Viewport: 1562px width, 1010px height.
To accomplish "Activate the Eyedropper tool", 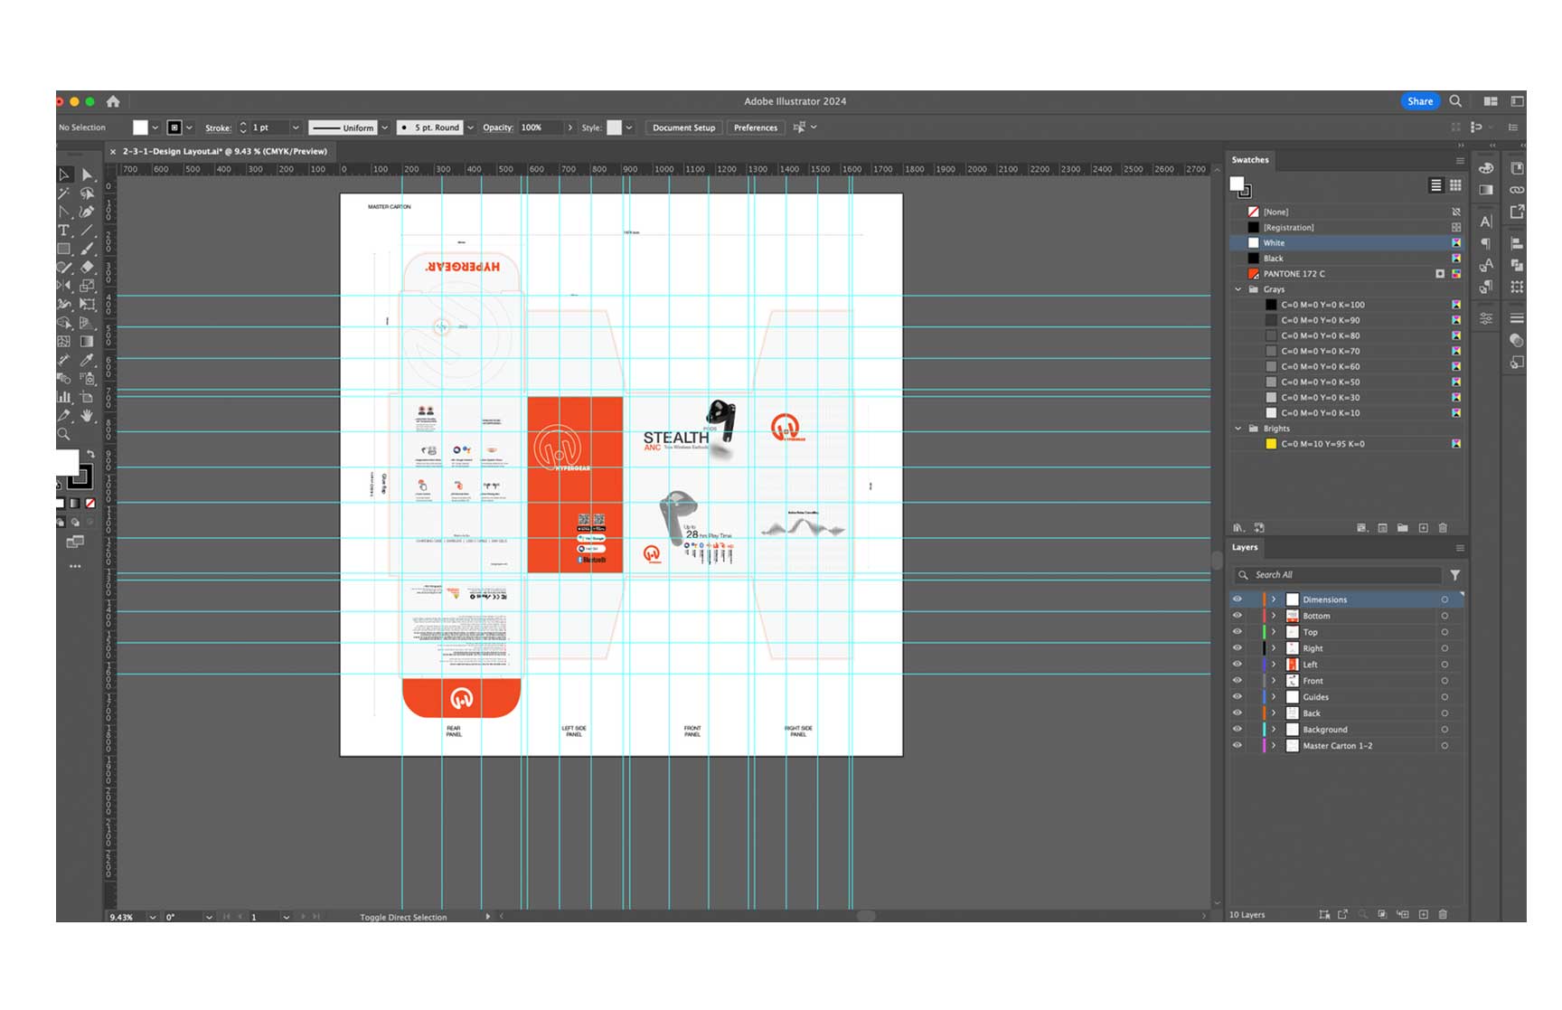I will tap(88, 358).
